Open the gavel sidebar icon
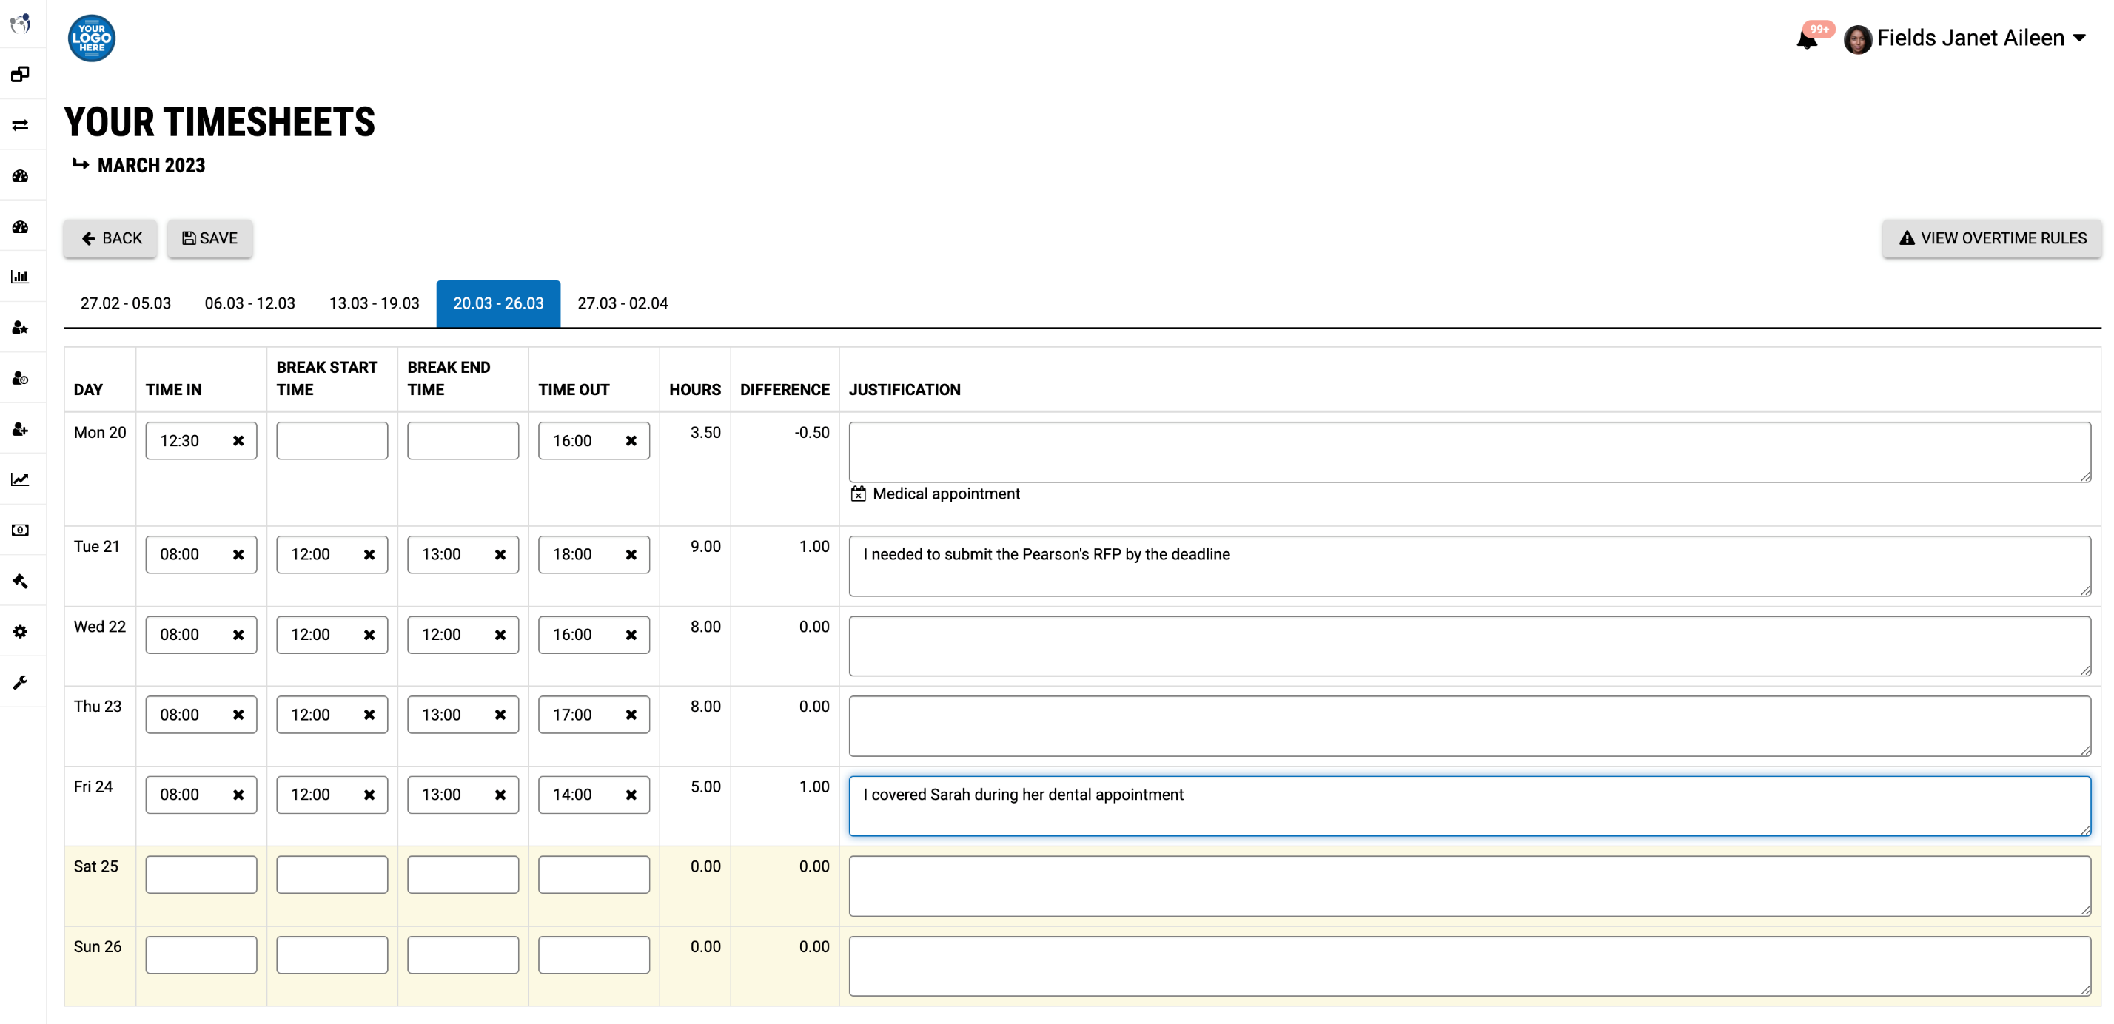 pyautogui.click(x=21, y=581)
